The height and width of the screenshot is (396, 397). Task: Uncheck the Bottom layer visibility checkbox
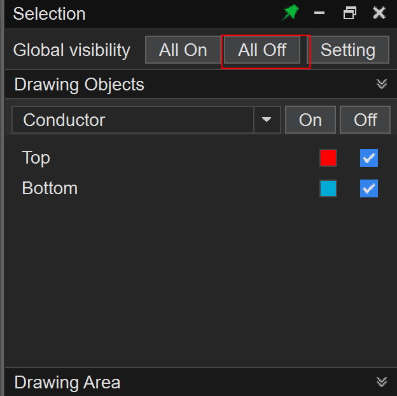(x=369, y=188)
